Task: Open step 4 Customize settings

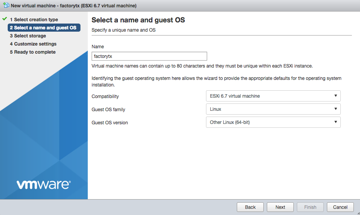Action: point(33,44)
